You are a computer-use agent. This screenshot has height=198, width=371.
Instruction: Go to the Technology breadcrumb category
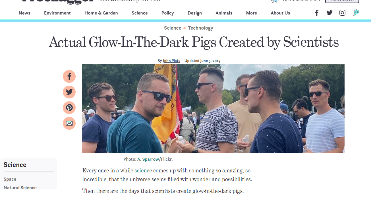pyautogui.click(x=200, y=28)
